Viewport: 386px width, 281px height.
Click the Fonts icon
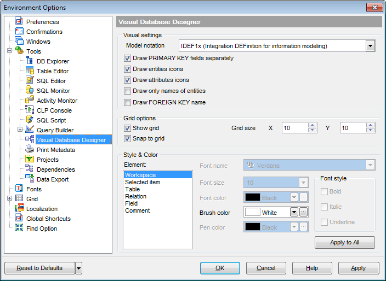point(19,189)
